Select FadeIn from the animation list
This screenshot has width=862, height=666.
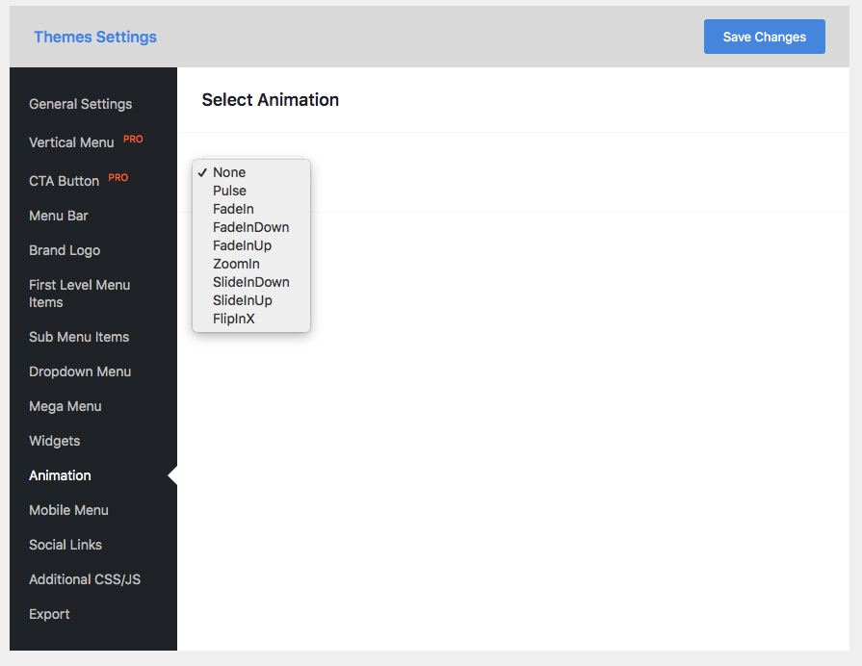click(x=232, y=209)
